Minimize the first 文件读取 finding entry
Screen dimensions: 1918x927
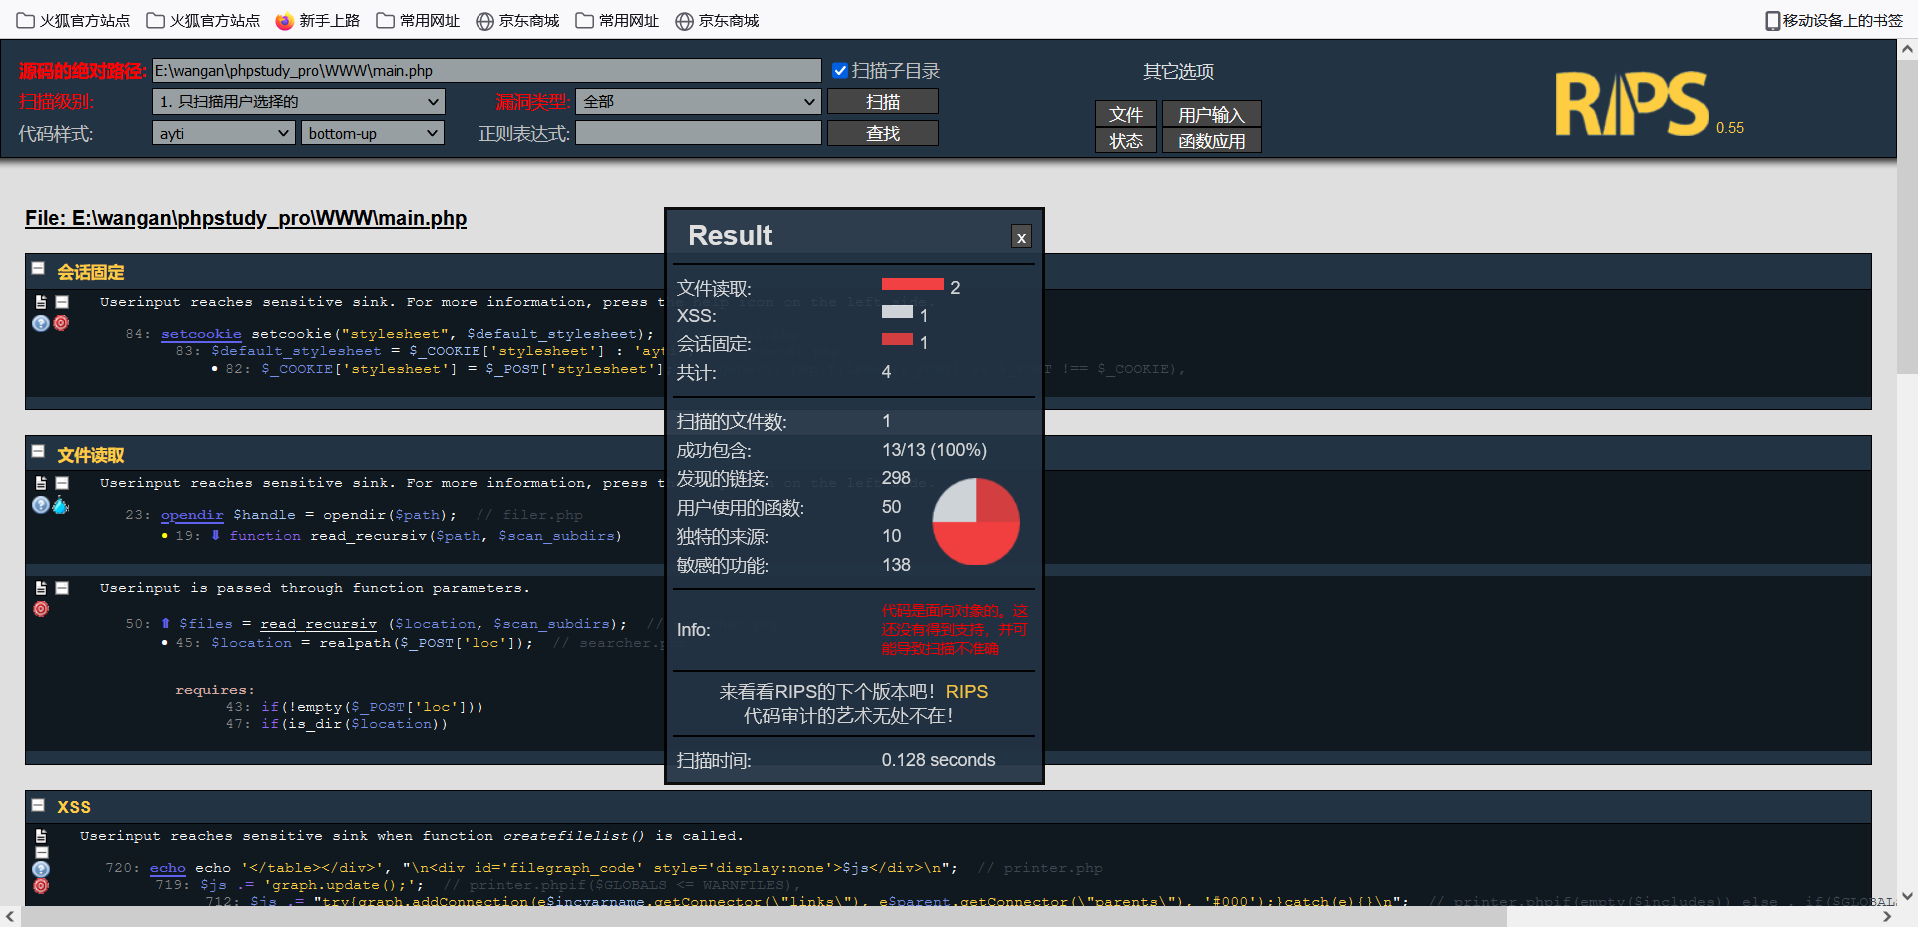62,483
